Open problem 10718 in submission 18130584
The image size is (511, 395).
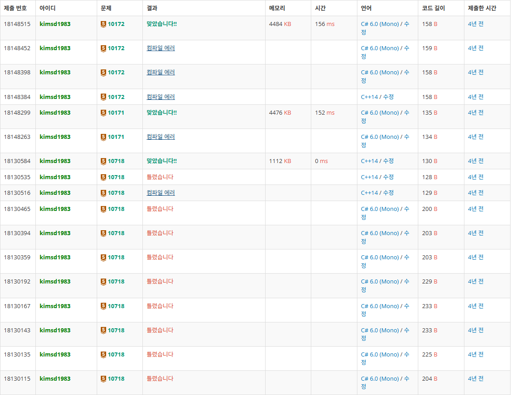[116, 161]
